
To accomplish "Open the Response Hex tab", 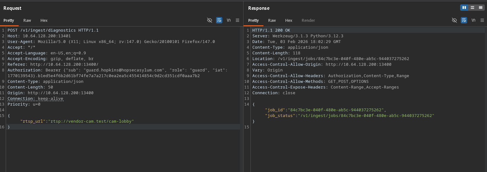I will coord(289,20).
